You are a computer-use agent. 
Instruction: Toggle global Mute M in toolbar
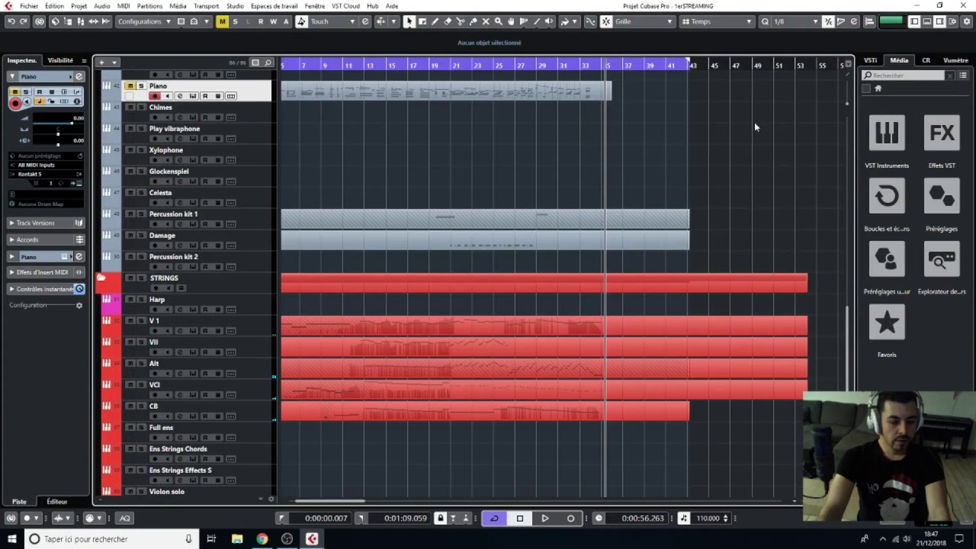coord(222,21)
